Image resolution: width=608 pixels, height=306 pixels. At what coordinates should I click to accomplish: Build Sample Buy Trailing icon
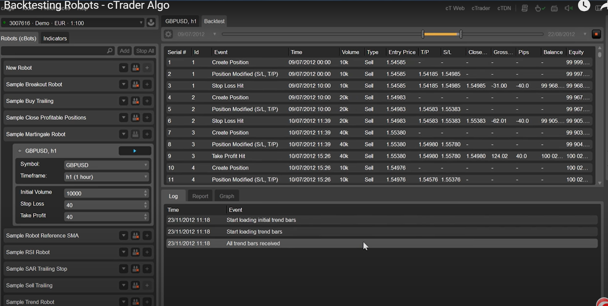click(x=135, y=101)
